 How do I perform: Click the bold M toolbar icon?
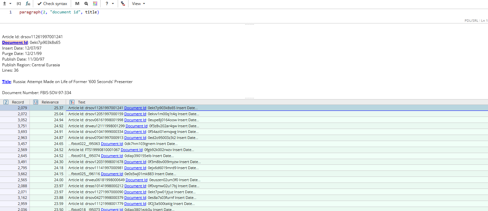click(77, 4)
